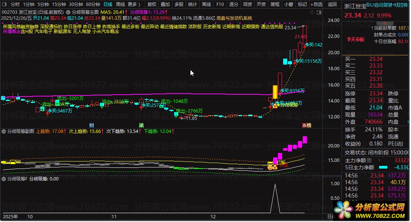Click the 同资 toolbar button
Screen dimensions: 411x222
(x=248, y=4)
